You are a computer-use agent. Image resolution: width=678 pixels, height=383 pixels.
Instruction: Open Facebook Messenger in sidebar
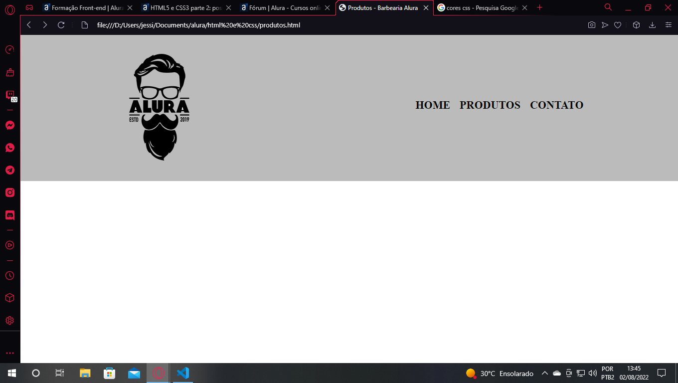pyautogui.click(x=10, y=125)
